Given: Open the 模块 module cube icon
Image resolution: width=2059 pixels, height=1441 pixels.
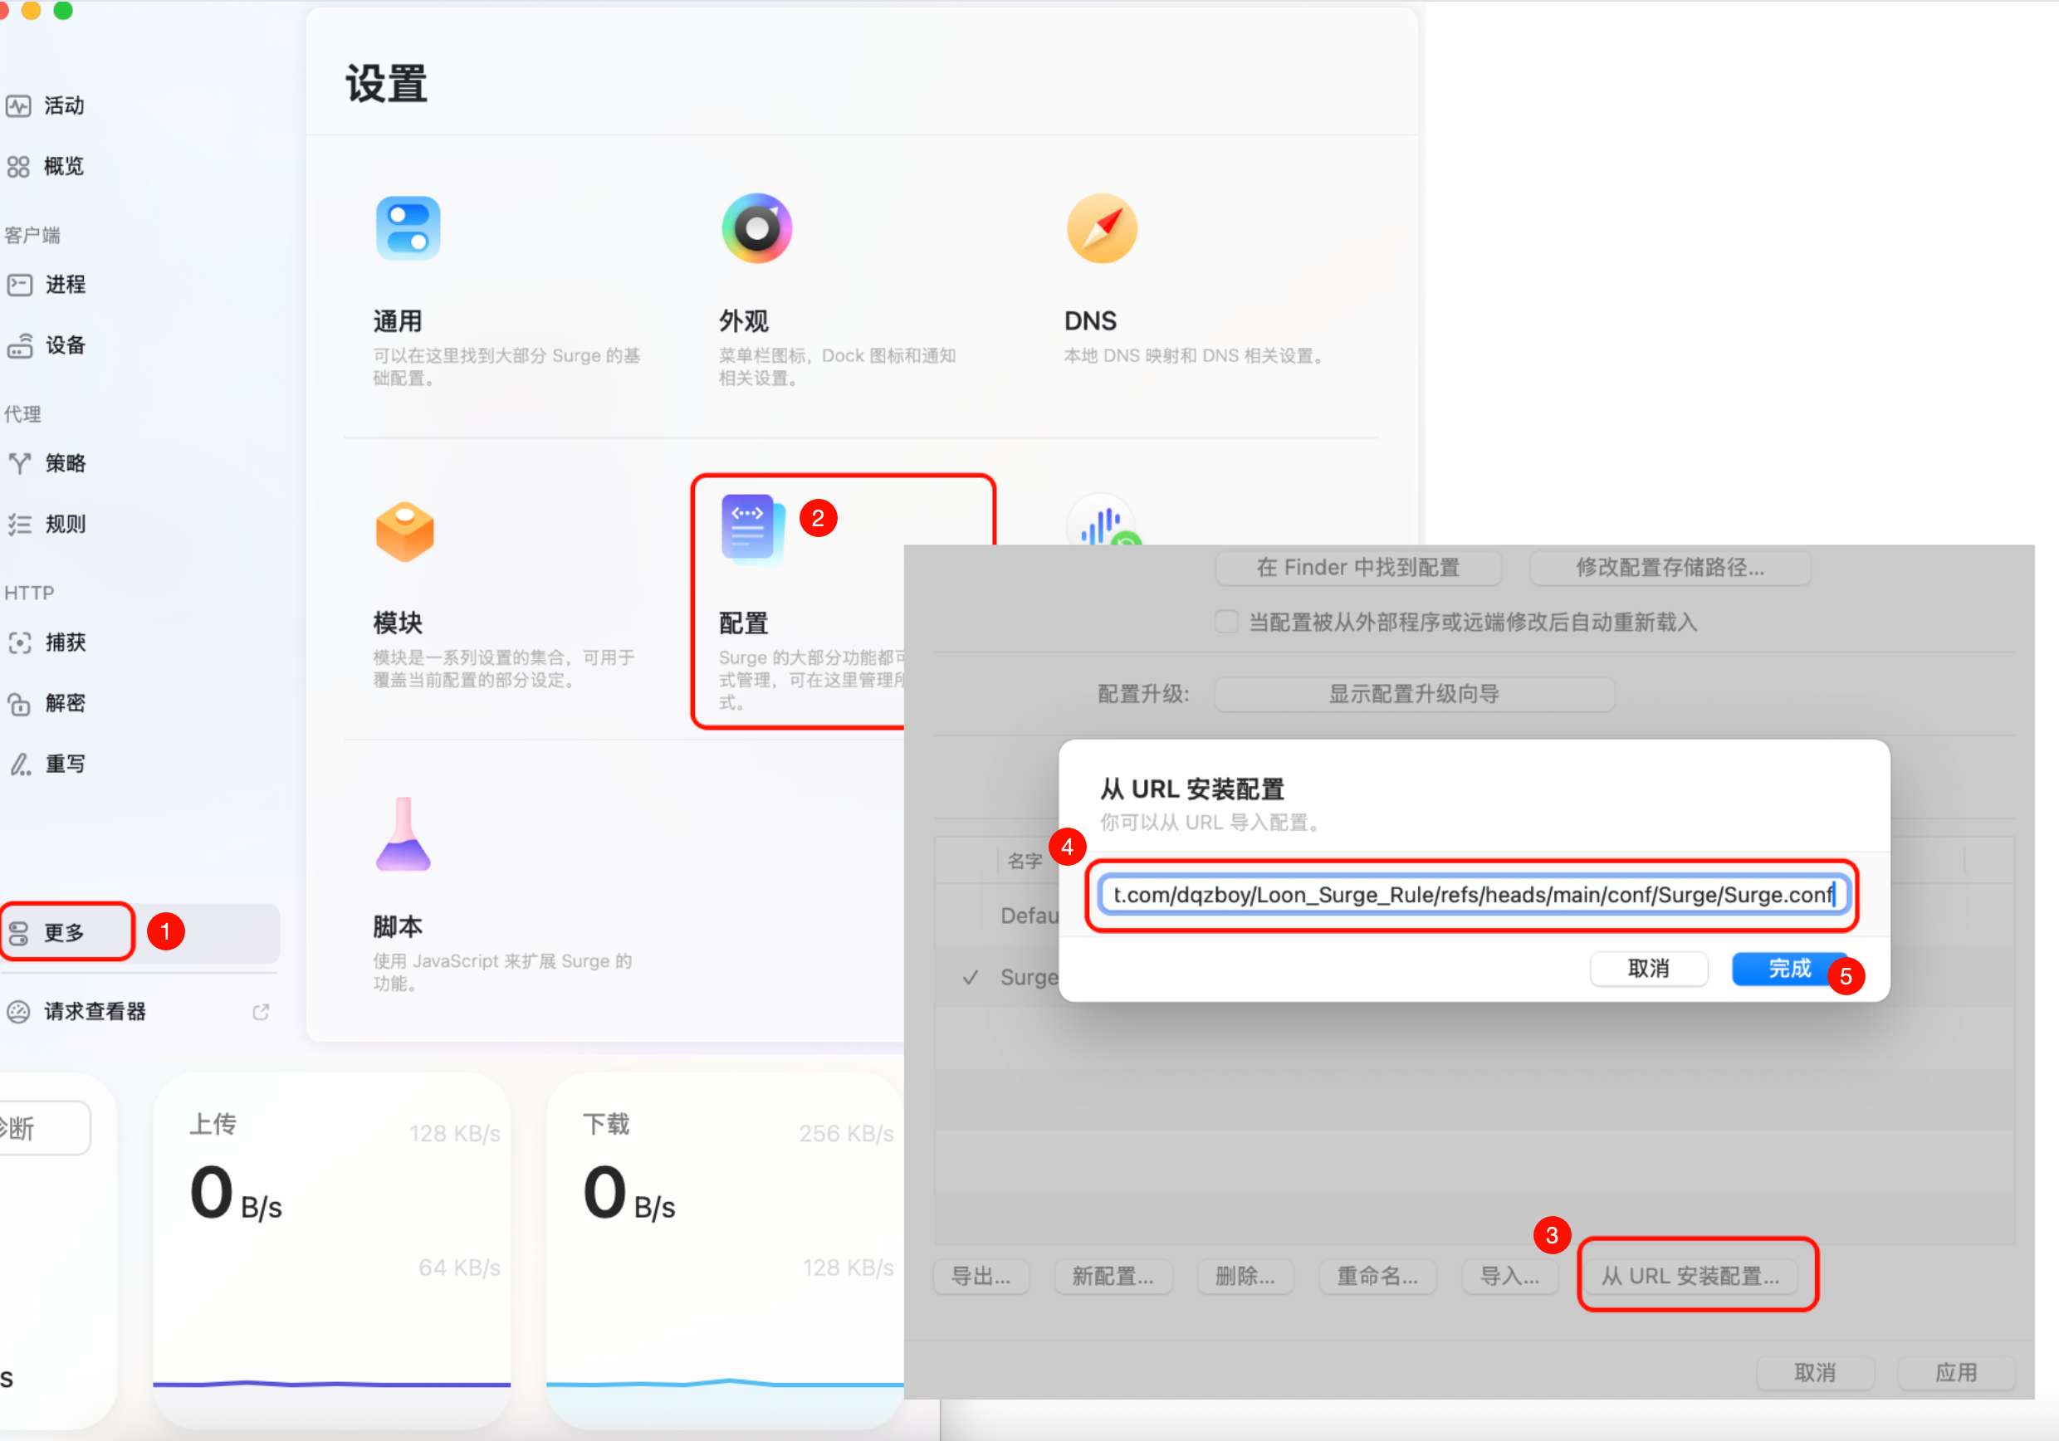Looking at the screenshot, I should [404, 531].
